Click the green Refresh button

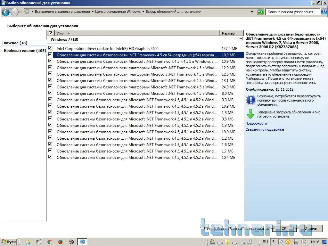click(x=260, y=12)
